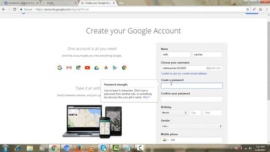Click the Secure padlock icon

click(x=21, y=9)
